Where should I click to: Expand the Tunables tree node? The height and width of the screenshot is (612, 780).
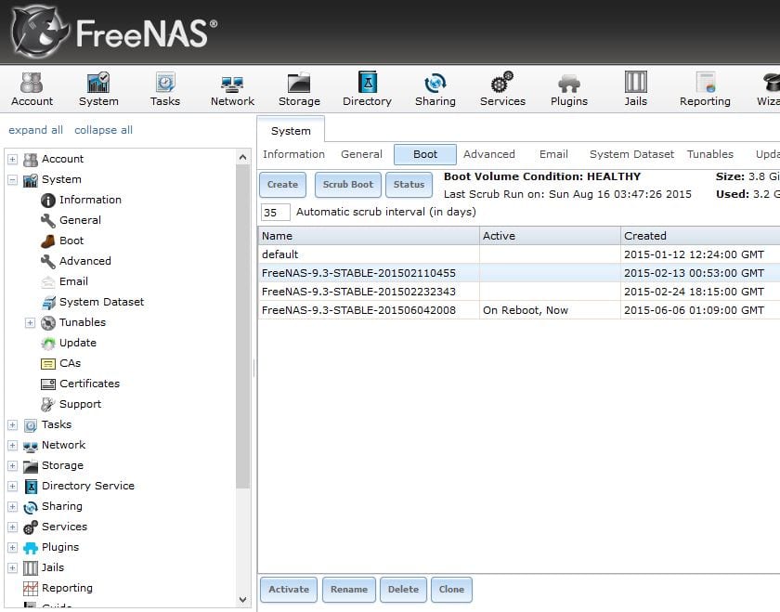pyautogui.click(x=30, y=323)
